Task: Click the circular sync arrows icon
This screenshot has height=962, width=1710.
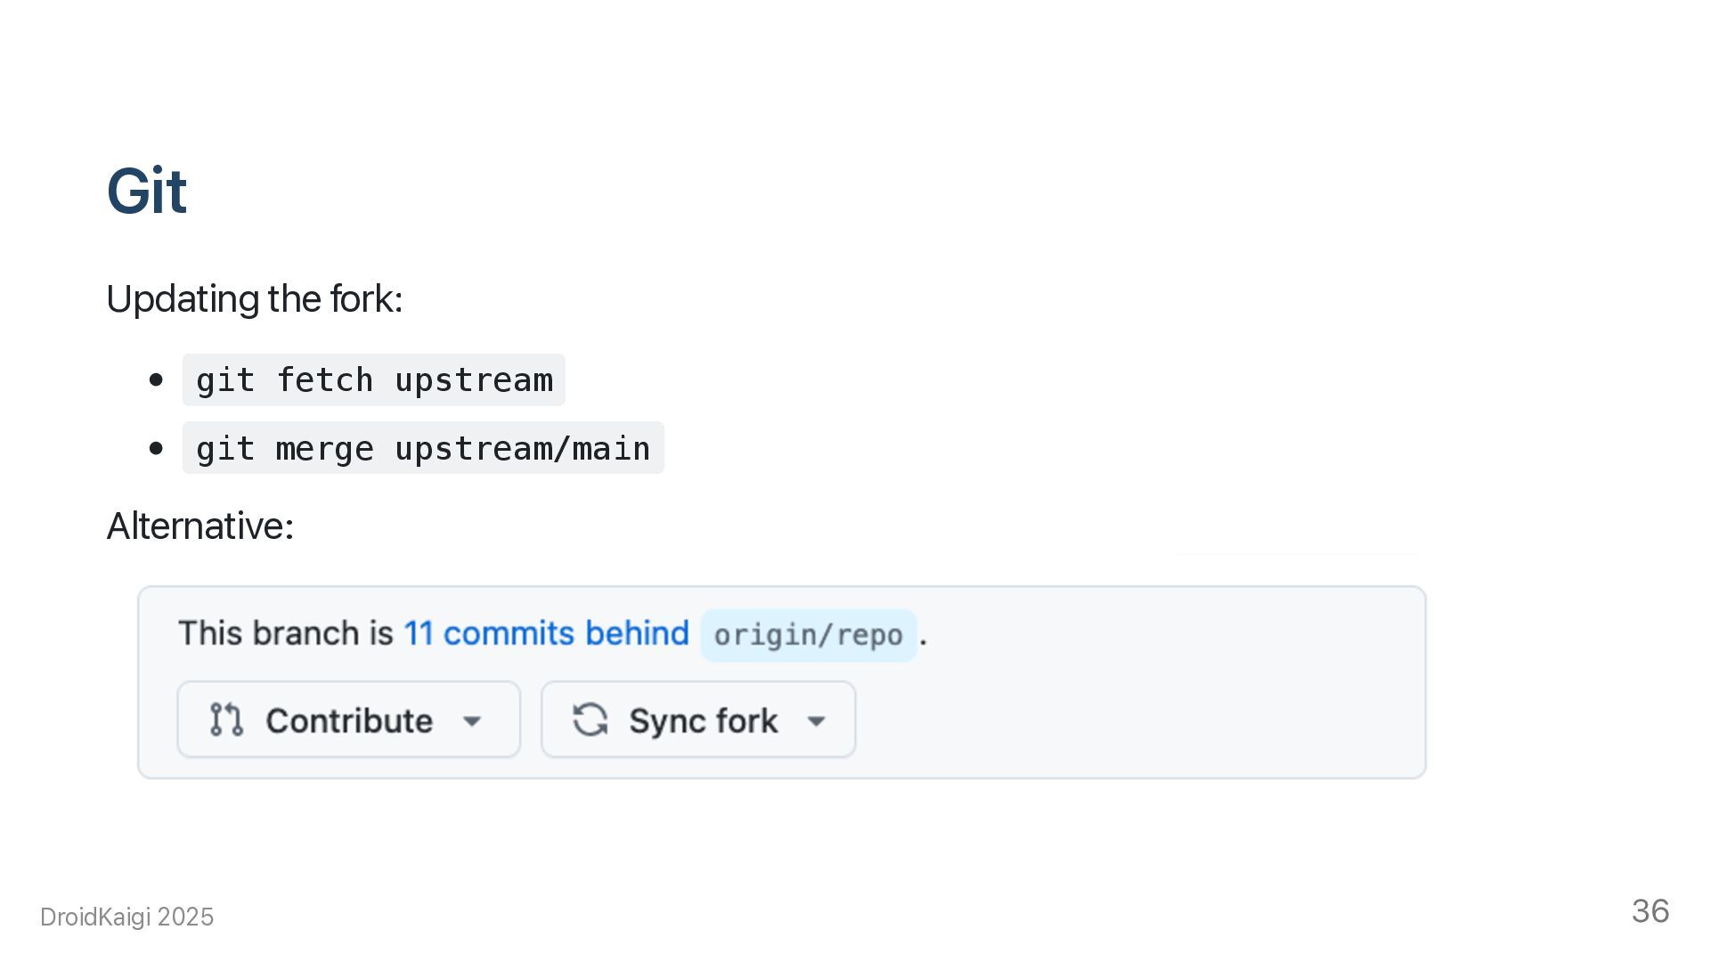Action: pyautogui.click(x=590, y=720)
